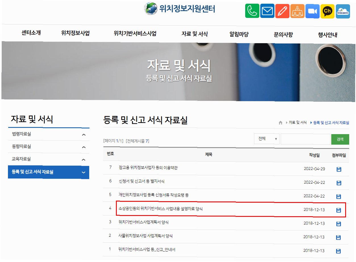Open the 전체 search category dropdown
This screenshot has width=356, height=262.
tap(267, 139)
